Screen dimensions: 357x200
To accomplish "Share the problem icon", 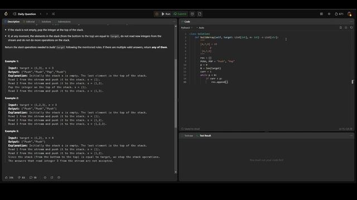I will pos(52,178).
